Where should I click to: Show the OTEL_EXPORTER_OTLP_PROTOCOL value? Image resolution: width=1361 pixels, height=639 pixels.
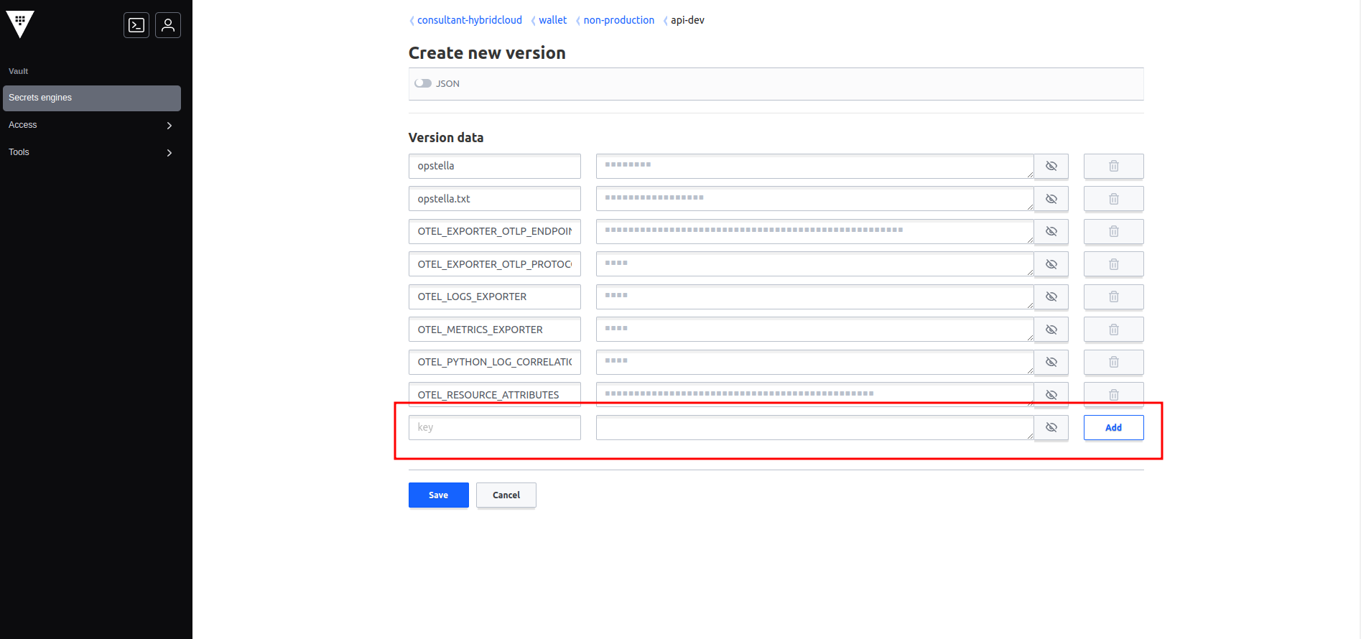[1051, 264]
